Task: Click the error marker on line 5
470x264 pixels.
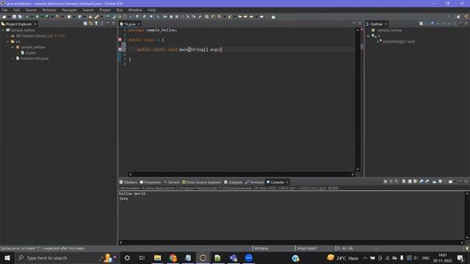Action: [120, 49]
